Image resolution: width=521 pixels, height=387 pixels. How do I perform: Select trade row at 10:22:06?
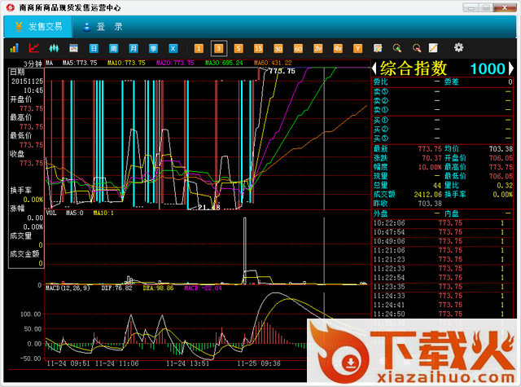point(443,223)
